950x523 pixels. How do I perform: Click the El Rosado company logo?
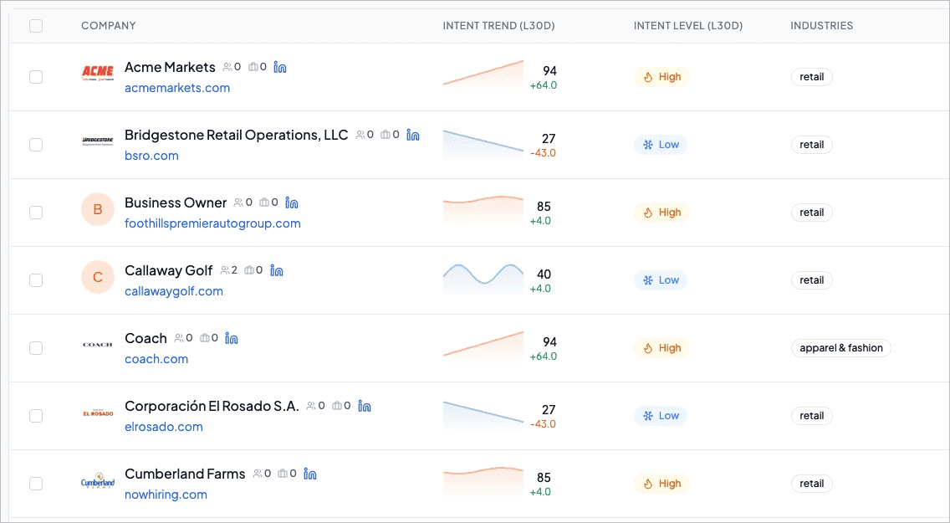click(x=98, y=413)
